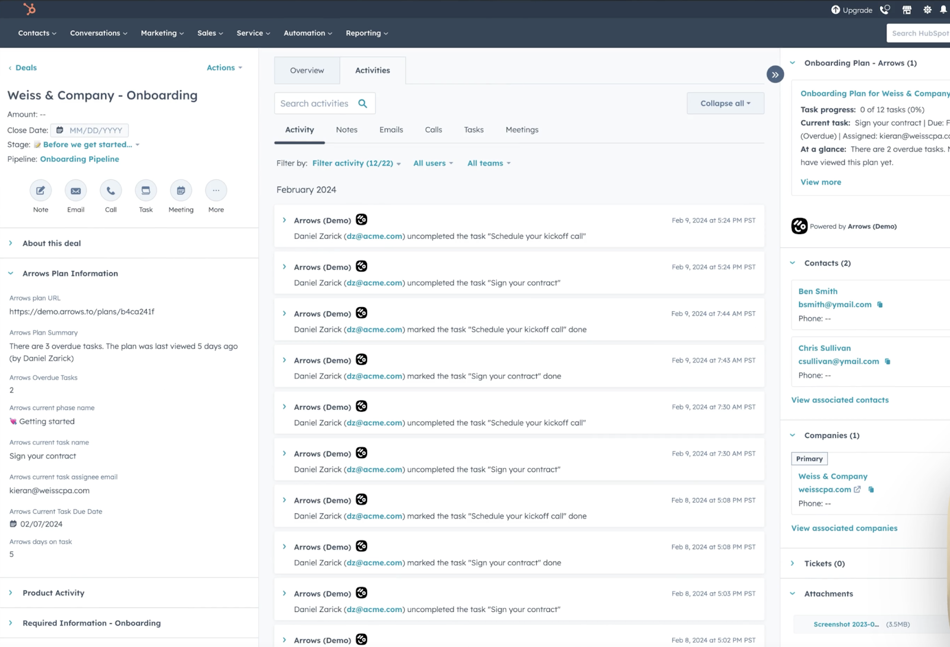Image resolution: width=950 pixels, height=647 pixels.
Task: Open the marketplace icon in top bar
Action: (907, 10)
